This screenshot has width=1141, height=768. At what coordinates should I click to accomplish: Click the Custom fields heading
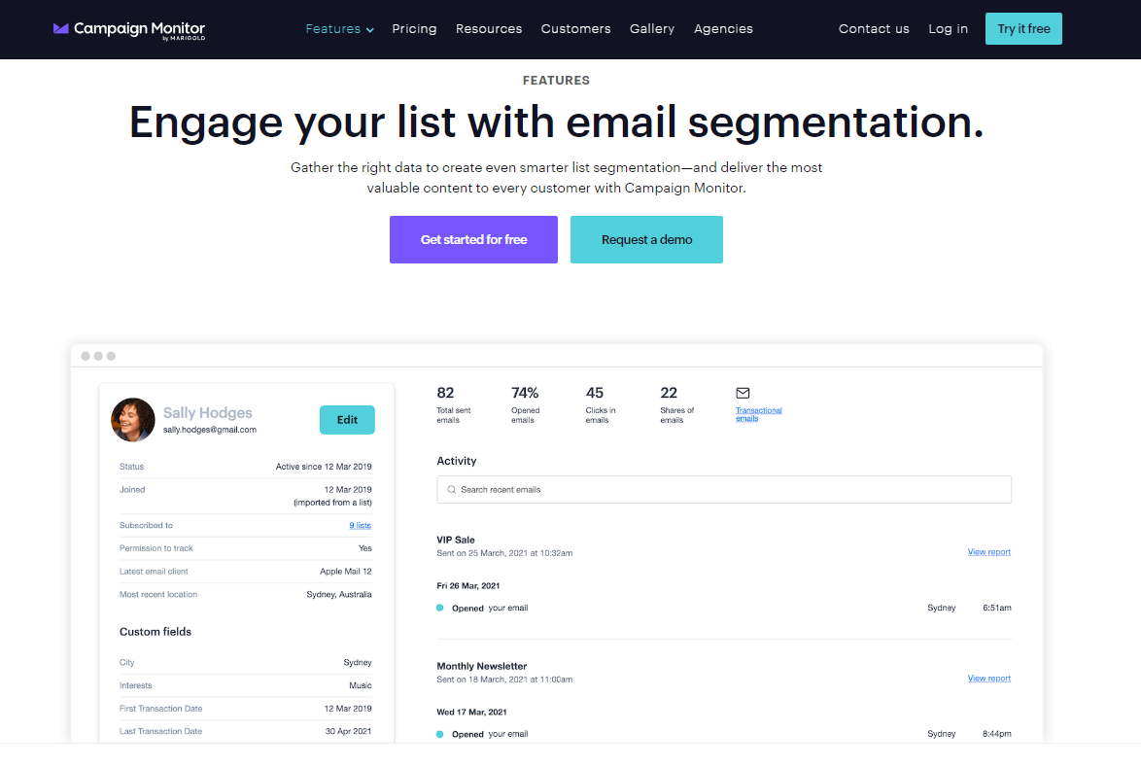coord(156,632)
